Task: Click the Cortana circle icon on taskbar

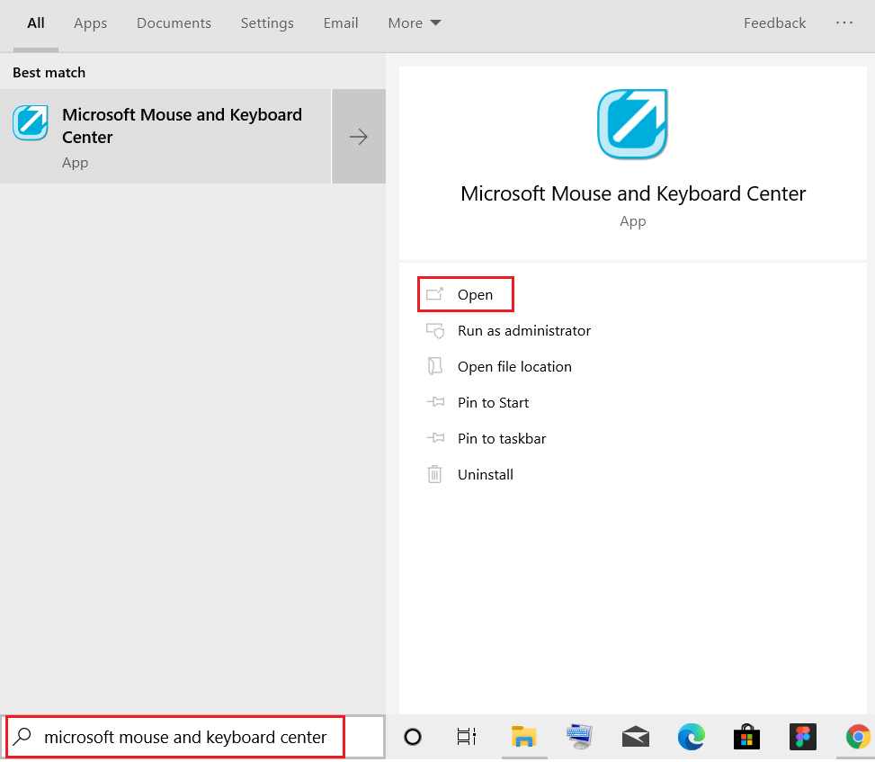Action: point(413,737)
